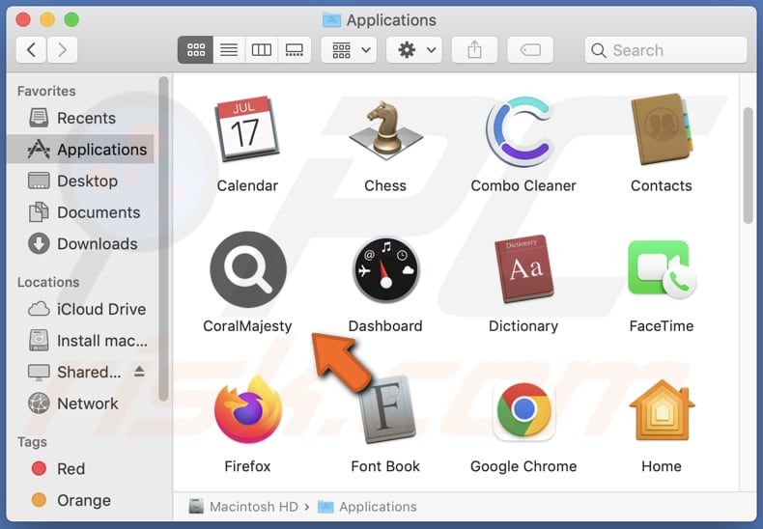Click the Applications folder icon in title bar
The height and width of the screenshot is (529, 763).
coord(331,20)
